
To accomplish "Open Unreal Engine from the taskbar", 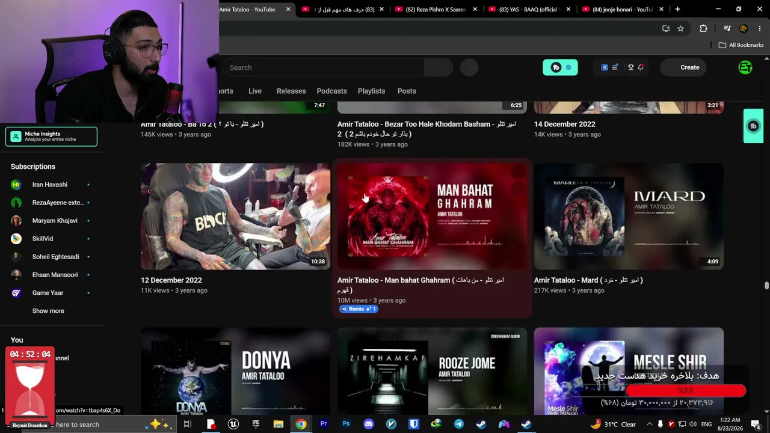I will point(233,424).
